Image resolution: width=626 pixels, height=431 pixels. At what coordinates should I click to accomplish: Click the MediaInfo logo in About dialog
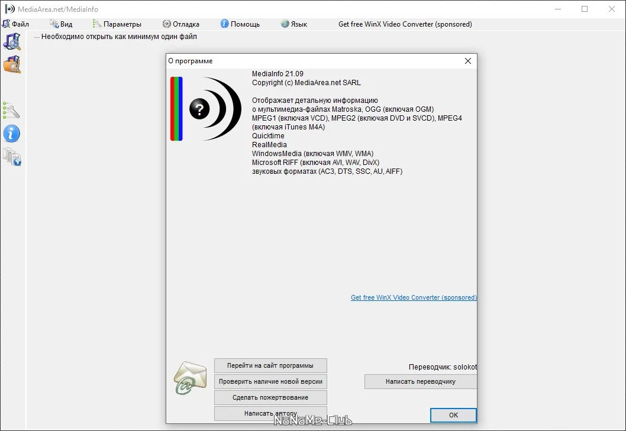tap(205, 109)
